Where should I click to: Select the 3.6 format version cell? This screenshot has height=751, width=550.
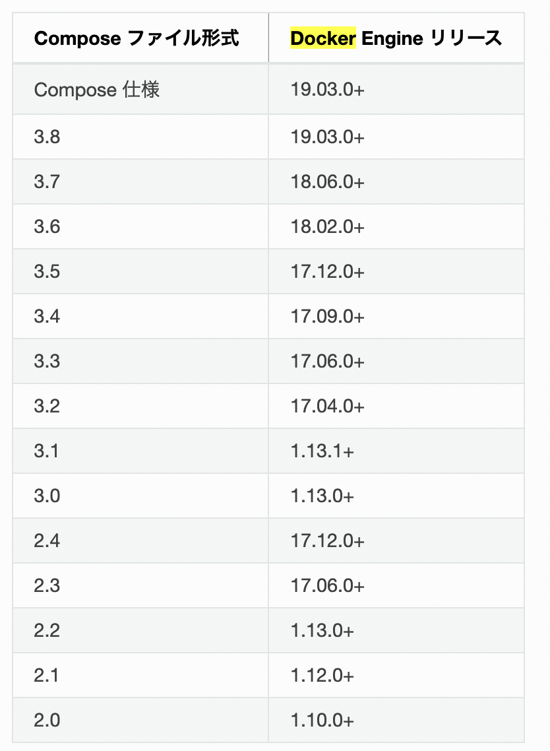point(47,227)
